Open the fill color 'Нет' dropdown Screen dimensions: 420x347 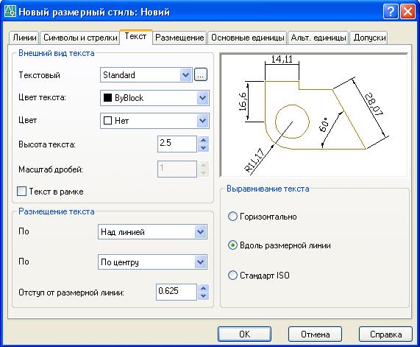[x=203, y=121]
